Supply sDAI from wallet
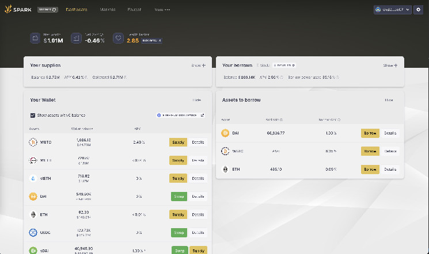Image resolution: width=429 pixels, height=254 pixels. coord(198,250)
